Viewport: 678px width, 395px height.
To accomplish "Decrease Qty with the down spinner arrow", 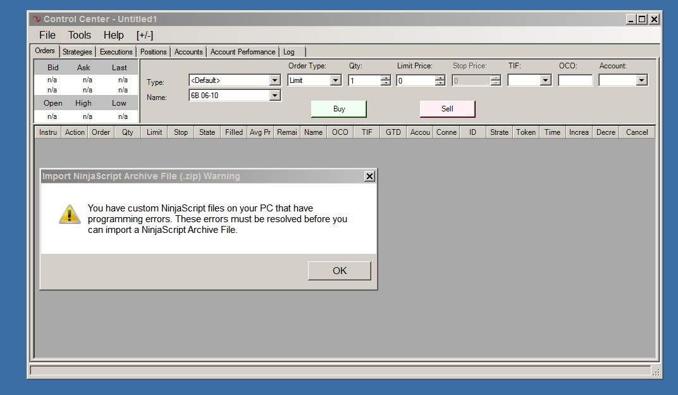I will [x=386, y=83].
